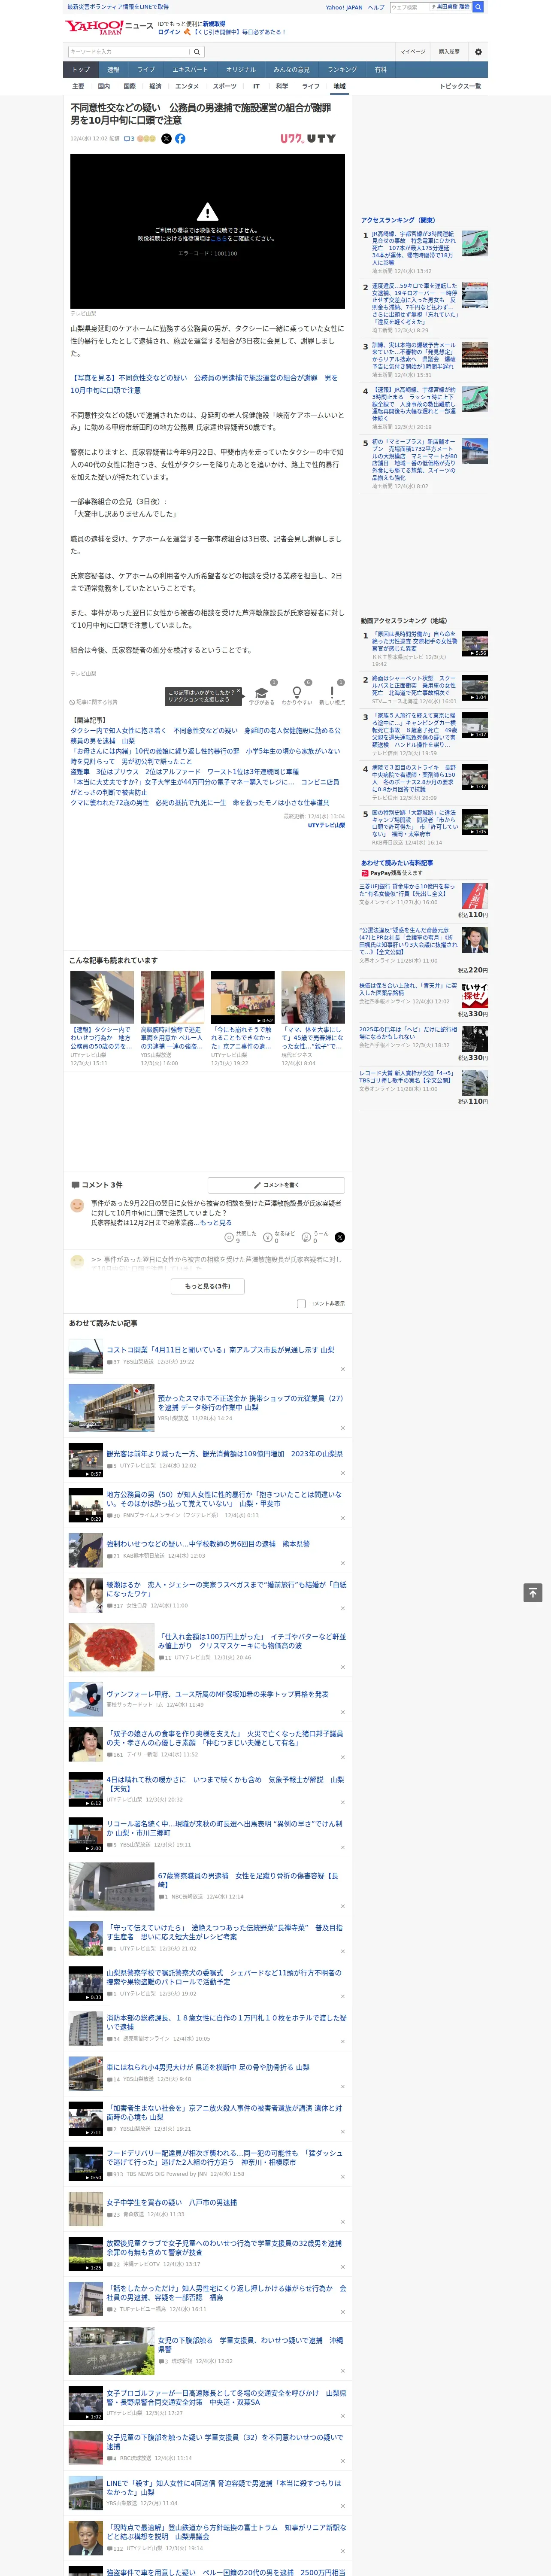Click the magnifier icon in the news search box
This screenshot has width=551, height=2576.
[197, 51]
